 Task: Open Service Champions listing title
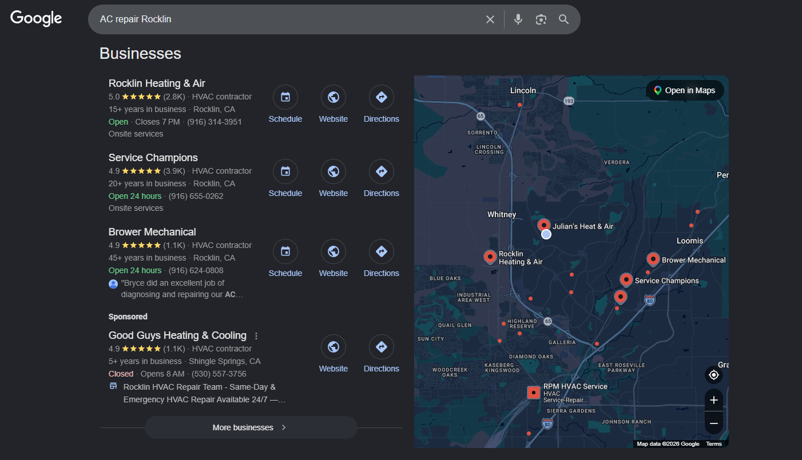[x=153, y=158]
